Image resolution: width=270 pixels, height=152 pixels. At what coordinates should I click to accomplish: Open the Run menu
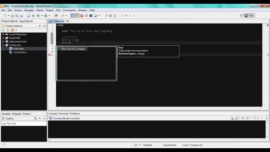tap(58, 10)
